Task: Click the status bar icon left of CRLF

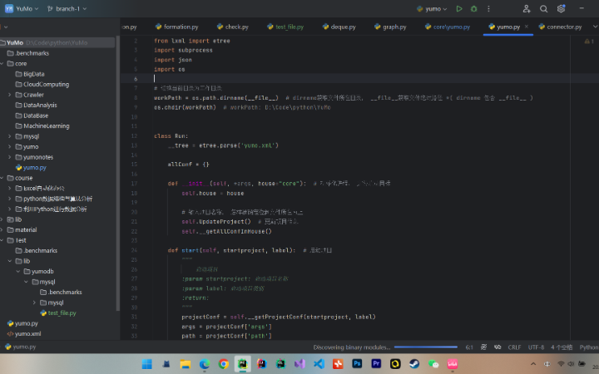Action: [x=498, y=347]
